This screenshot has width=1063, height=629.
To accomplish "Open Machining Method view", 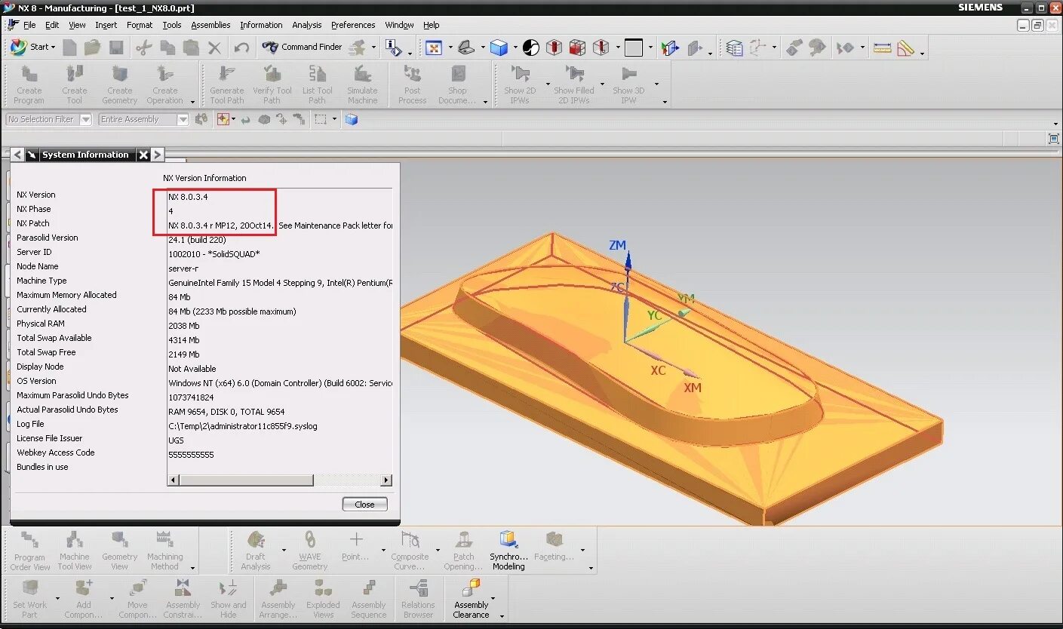I will (164, 551).
